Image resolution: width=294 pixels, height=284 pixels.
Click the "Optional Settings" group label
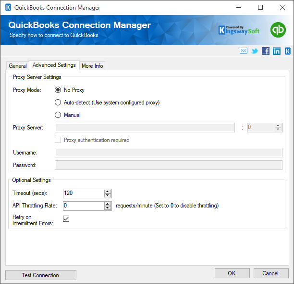(31, 180)
